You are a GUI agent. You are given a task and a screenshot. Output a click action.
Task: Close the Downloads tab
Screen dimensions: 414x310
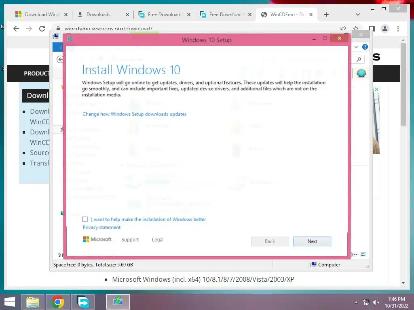[127, 15]
